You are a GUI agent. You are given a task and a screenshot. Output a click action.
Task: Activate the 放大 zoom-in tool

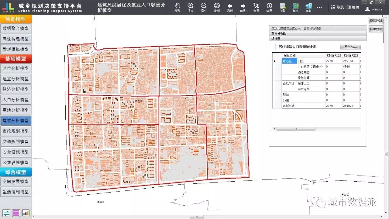pyautogui.click(x=190, y=7)
